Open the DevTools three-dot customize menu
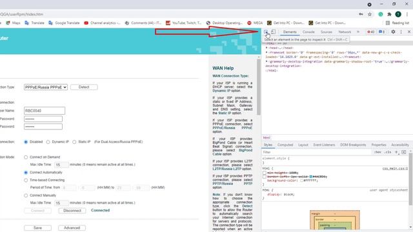Screen dimensions: 413x232 [x=401, y=32]
